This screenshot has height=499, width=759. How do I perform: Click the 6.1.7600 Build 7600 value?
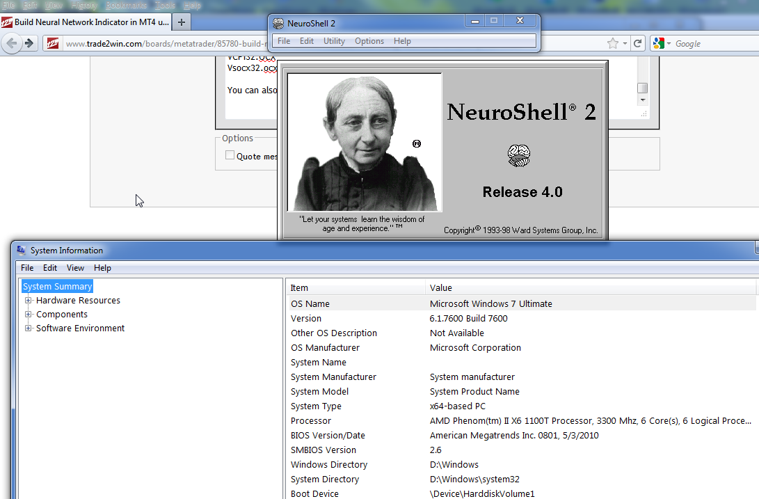[469, 318]
